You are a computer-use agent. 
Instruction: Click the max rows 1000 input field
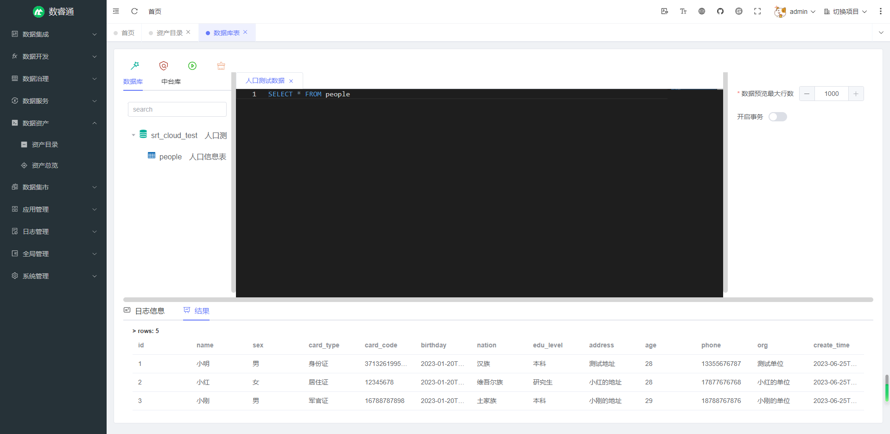pos(832,94)
